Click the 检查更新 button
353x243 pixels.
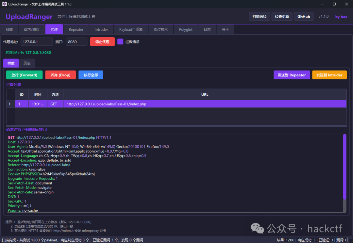[282, 16]
